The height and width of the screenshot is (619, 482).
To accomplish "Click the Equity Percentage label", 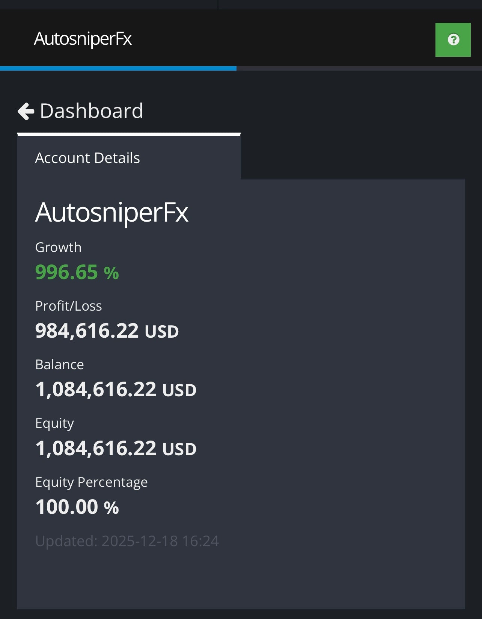I will coord(91,482).
